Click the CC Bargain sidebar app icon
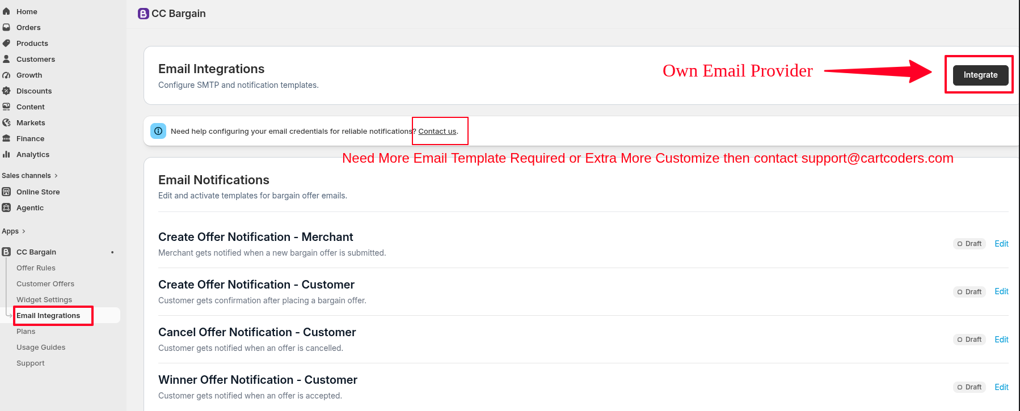Viewport: 1020px width, 411px height. (x=6, y=252)
